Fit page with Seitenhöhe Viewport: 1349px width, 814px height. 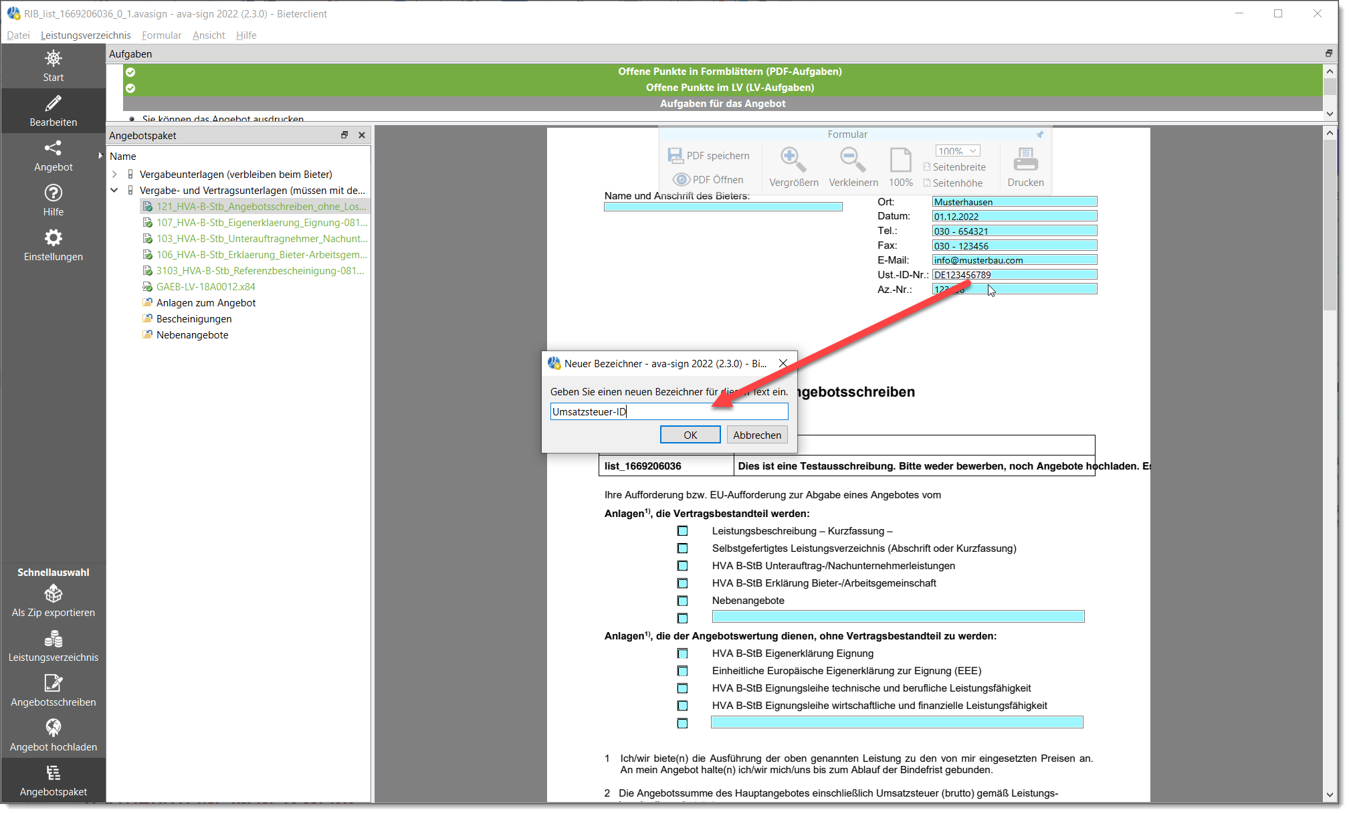point(953,183)
